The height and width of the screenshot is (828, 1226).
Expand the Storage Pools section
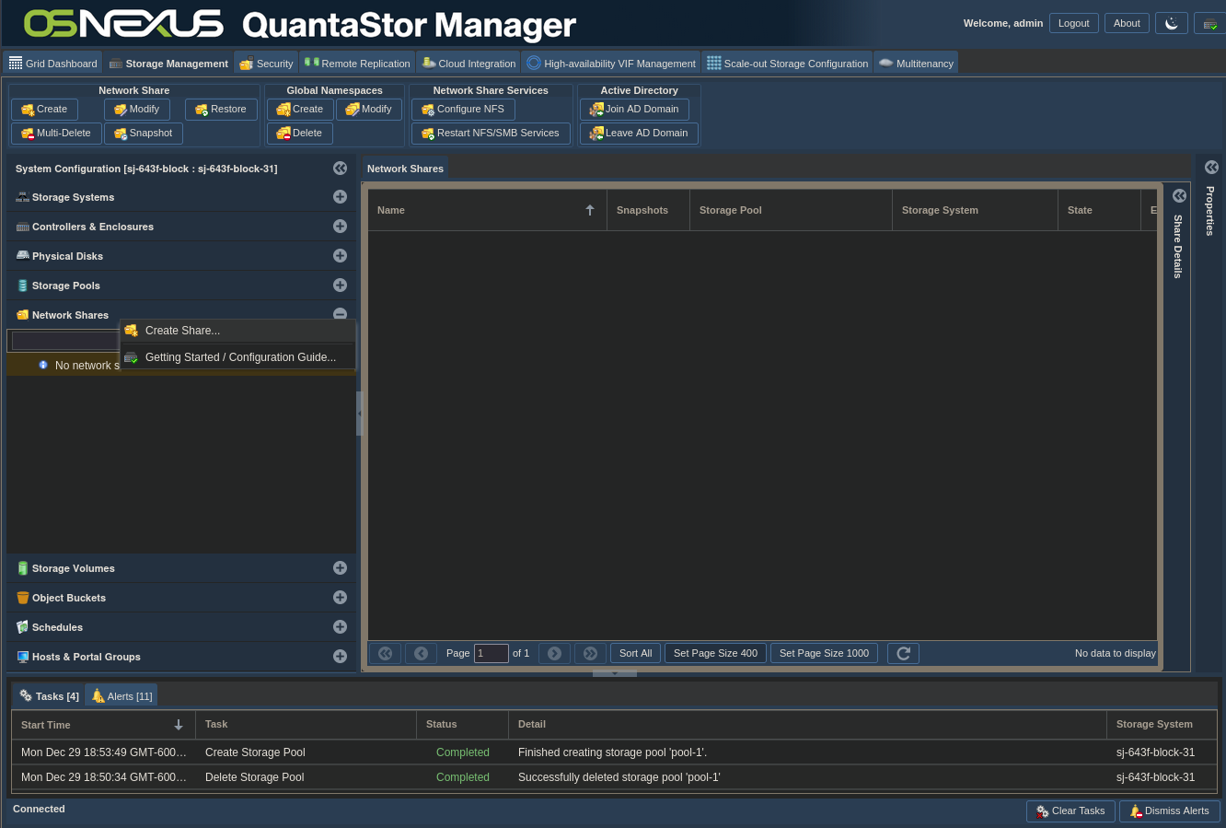tap(340, 286)
